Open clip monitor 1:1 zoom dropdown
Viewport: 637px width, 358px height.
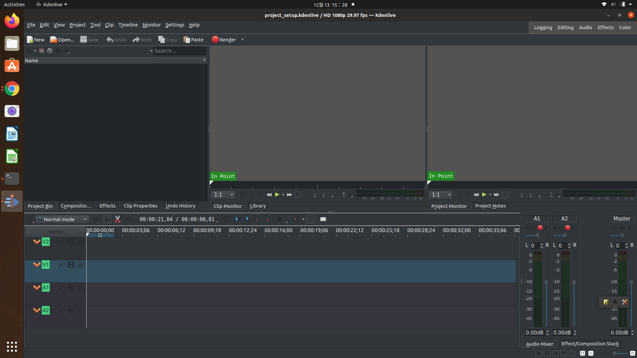pyautogui.click(x=223, y=195)
